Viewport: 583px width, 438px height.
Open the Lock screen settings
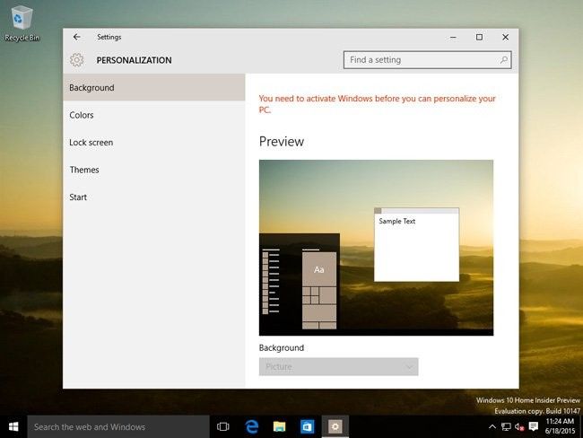pyautogui.click(x=91, y=143)
